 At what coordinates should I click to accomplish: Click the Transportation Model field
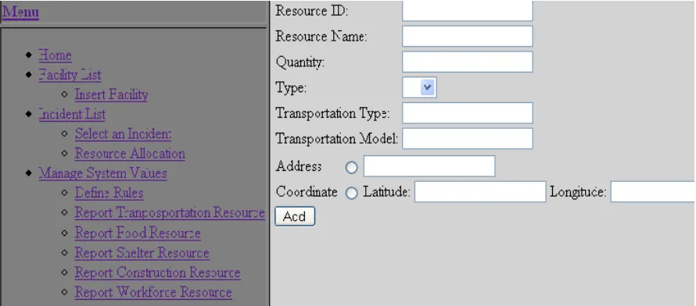468,139
